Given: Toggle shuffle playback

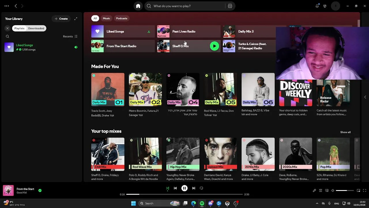Looking at the screenshot, I should tap(167, 188).
